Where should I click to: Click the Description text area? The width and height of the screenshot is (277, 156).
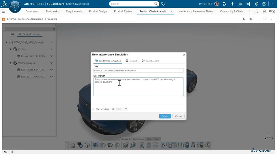tap(138, 87)
